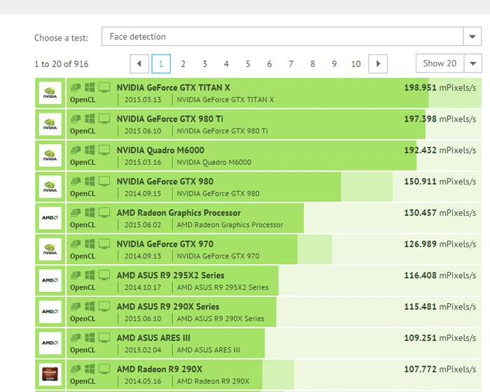Image resolution: width=490 pixels, height=392 pixels.
Task: Click the 1 to 20 of 916 count
Action: [x=62, y=64]
